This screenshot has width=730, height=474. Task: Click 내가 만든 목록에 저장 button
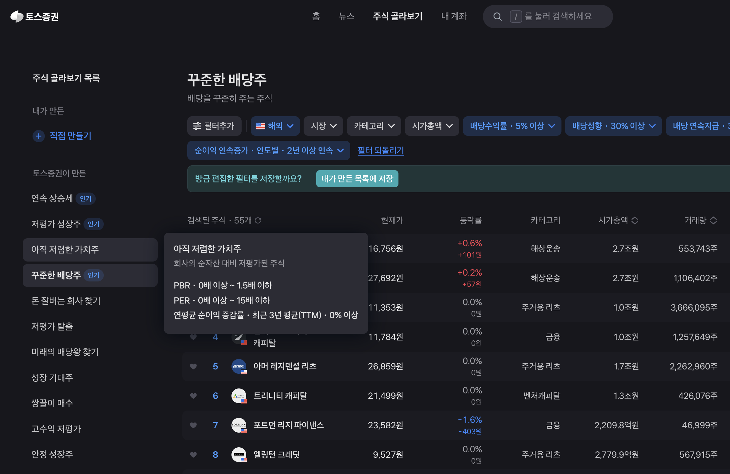[x=357, y=179]
